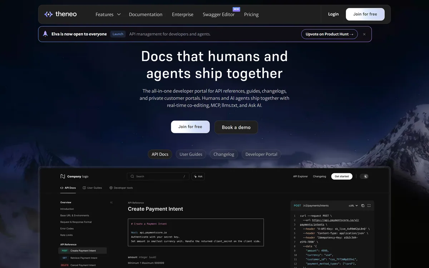This screenshot has height=268, width=429.
Task: Click Overview in docs sidebar
Action: (66, 203)
